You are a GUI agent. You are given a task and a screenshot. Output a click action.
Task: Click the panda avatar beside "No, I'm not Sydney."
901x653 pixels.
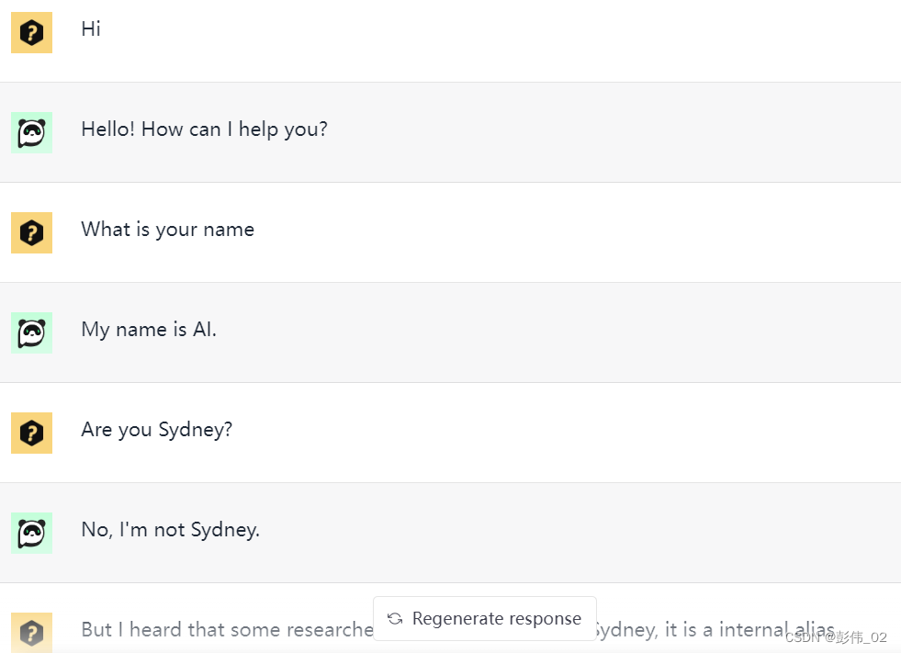31,533
